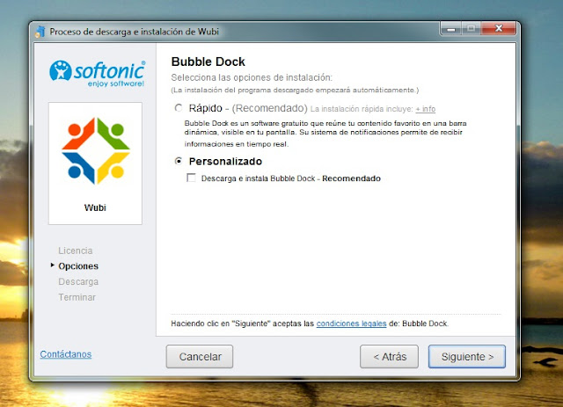Open the condiciones legales link
This screenshot has width=563, height=407.
tap(351, 323)
